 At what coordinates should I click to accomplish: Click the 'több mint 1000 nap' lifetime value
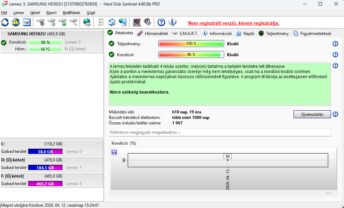[191, 118]
